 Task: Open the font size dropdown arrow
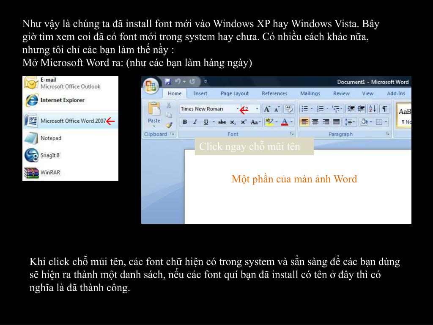[x=257, y=109]
